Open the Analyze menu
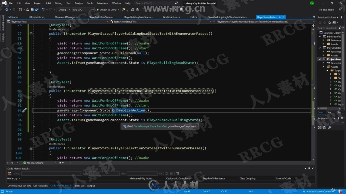The width and height of the screenshot is (346, 194). [79, 3]
